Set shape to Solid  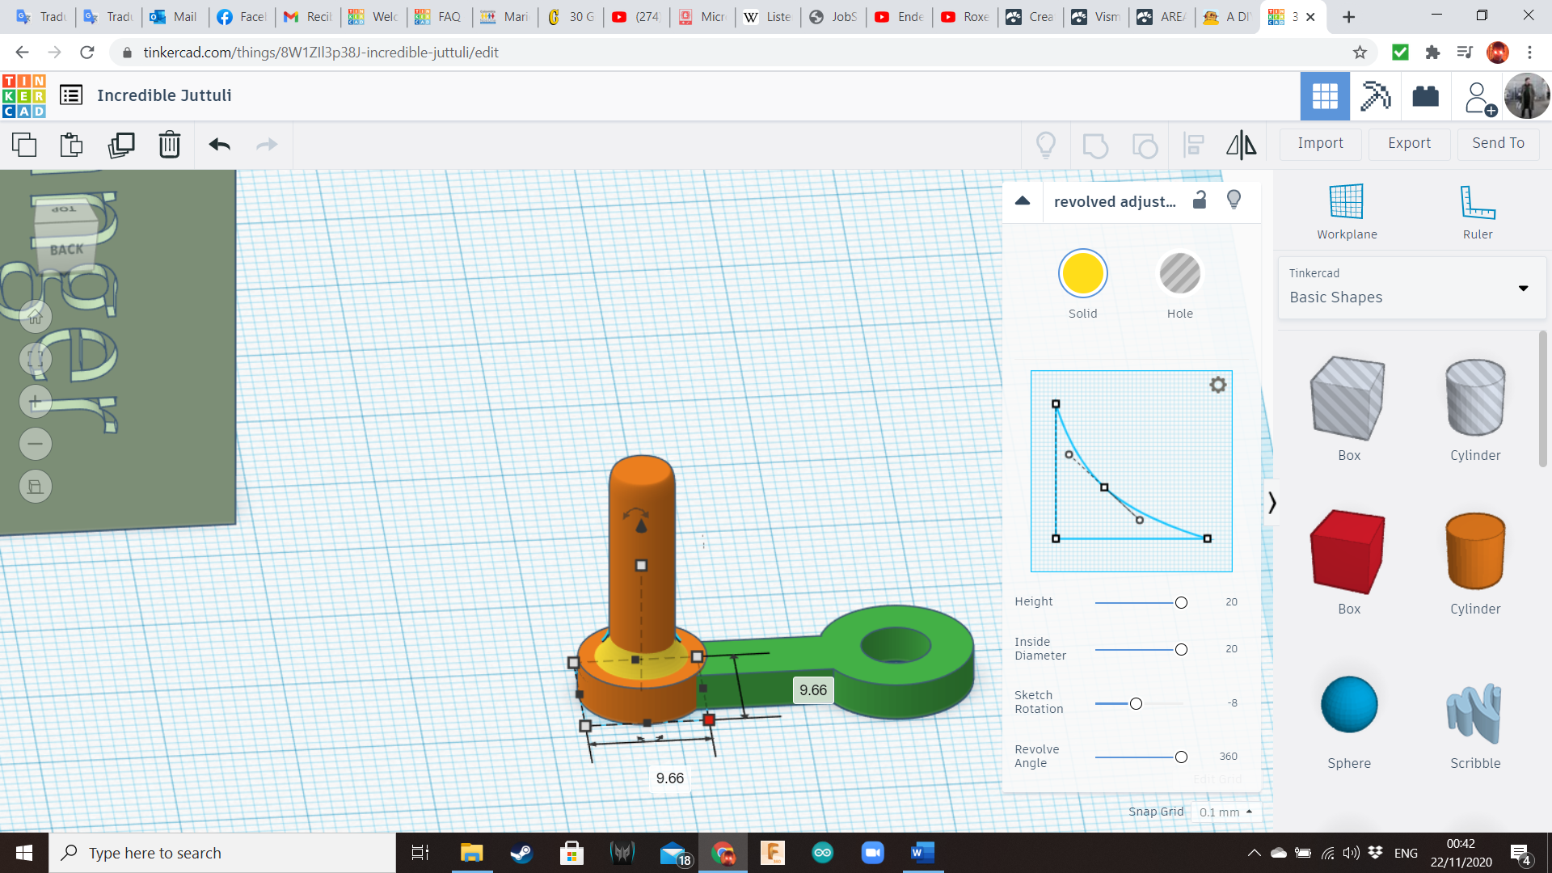[x=1082, y=274]
